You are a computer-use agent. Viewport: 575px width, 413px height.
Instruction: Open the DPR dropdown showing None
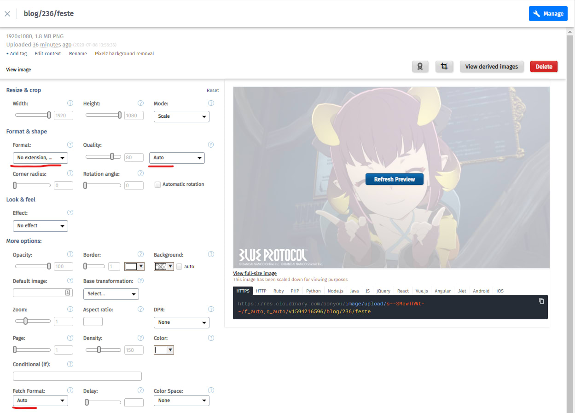coord(181,322)
